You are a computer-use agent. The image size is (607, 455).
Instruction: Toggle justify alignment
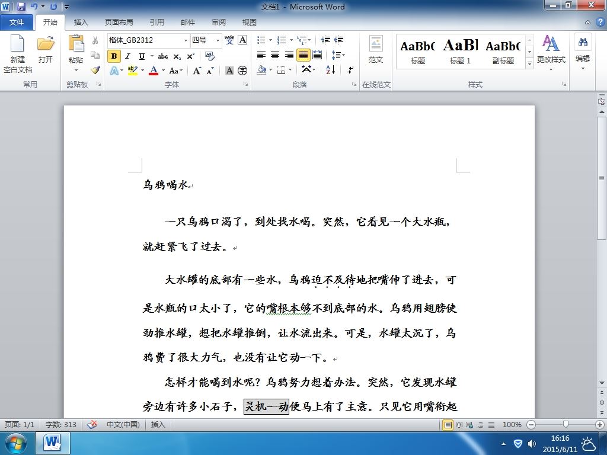pos(303,55)
